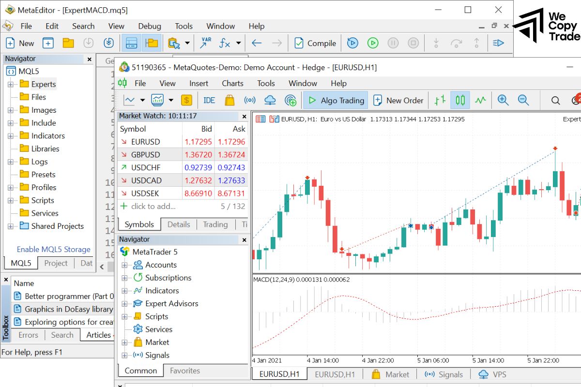
Task: Zoom out of the chart
Action: pyautogui.click(x=523, y=100)
